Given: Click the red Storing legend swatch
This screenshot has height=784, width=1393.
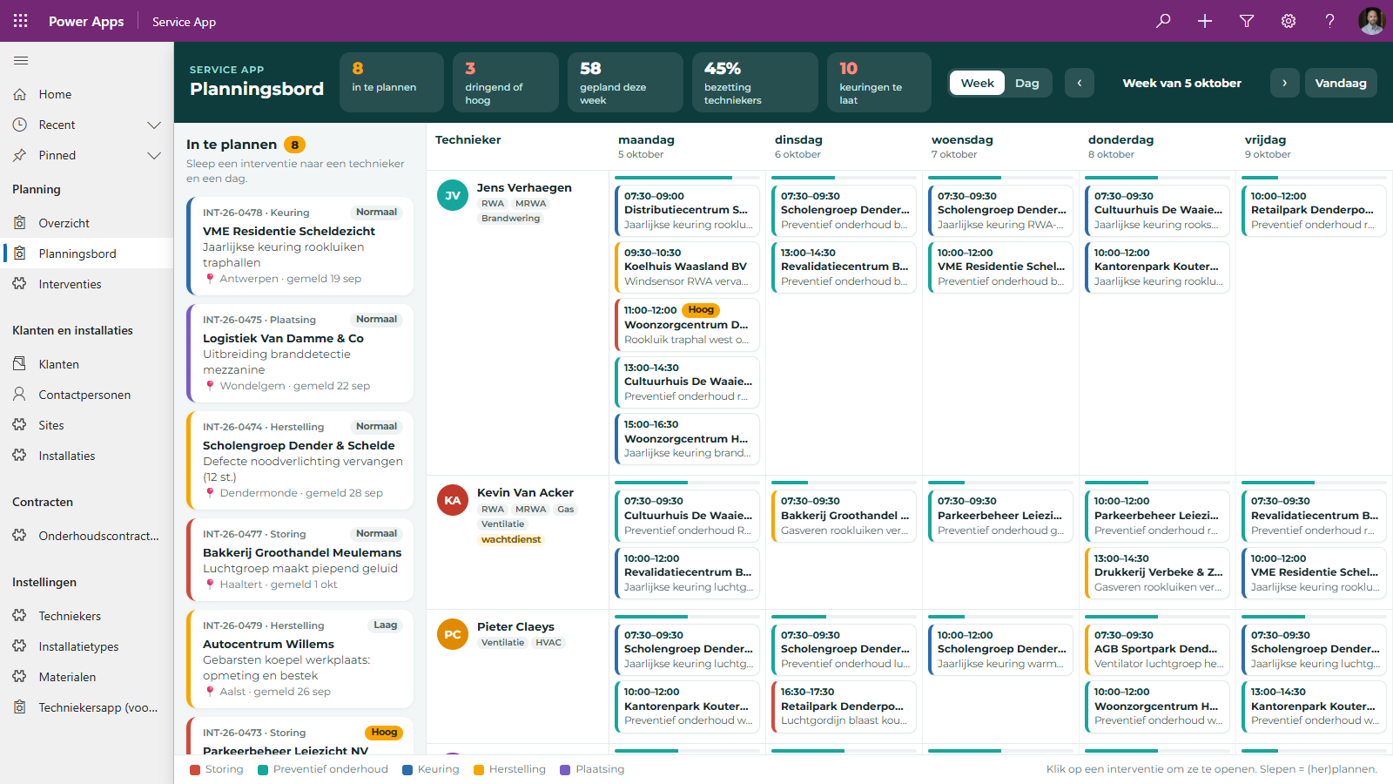Looking at the screenshot, I should point(195,769).
